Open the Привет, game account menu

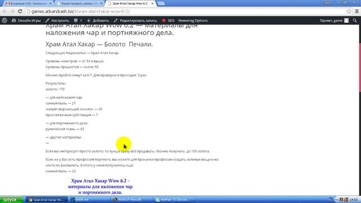click(x=334, y=20)
